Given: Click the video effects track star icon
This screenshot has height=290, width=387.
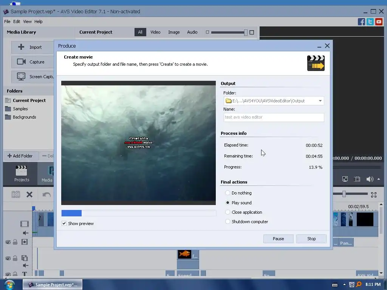Looking at the screenshot, I should click(x=25, y=242).
